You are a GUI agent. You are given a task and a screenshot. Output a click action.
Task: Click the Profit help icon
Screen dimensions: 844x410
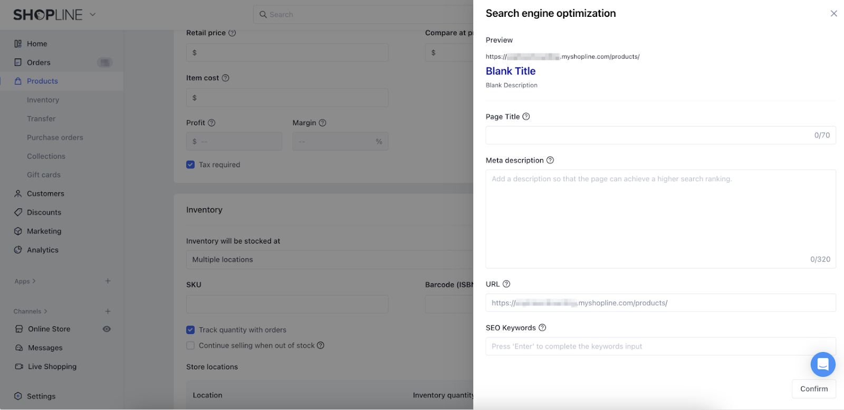(x=212, y=123)
